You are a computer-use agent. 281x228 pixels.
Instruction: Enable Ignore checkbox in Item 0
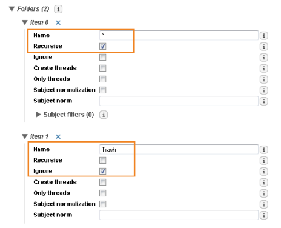pos(103,57)
